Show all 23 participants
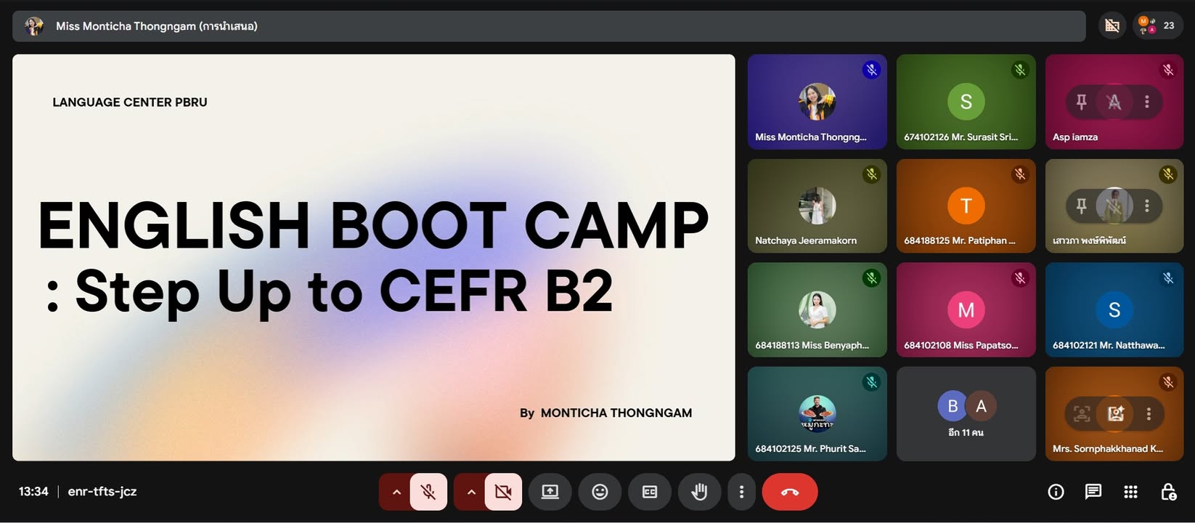The height and width of the screenshot is (523, 1195). click(x=1158, y=25)
